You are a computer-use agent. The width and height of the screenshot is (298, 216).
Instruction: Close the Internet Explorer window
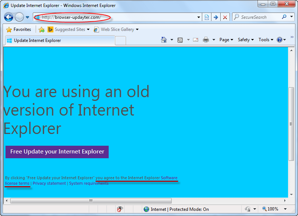(287, 4)
